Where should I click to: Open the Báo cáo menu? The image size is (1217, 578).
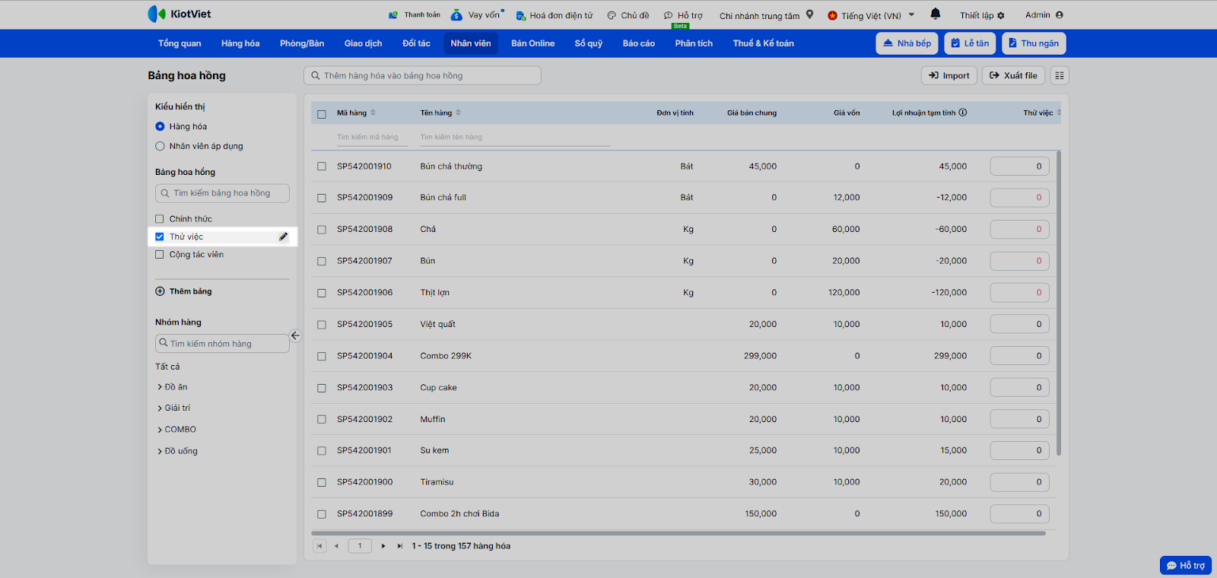pyautogui.click(x=638, y=43)
